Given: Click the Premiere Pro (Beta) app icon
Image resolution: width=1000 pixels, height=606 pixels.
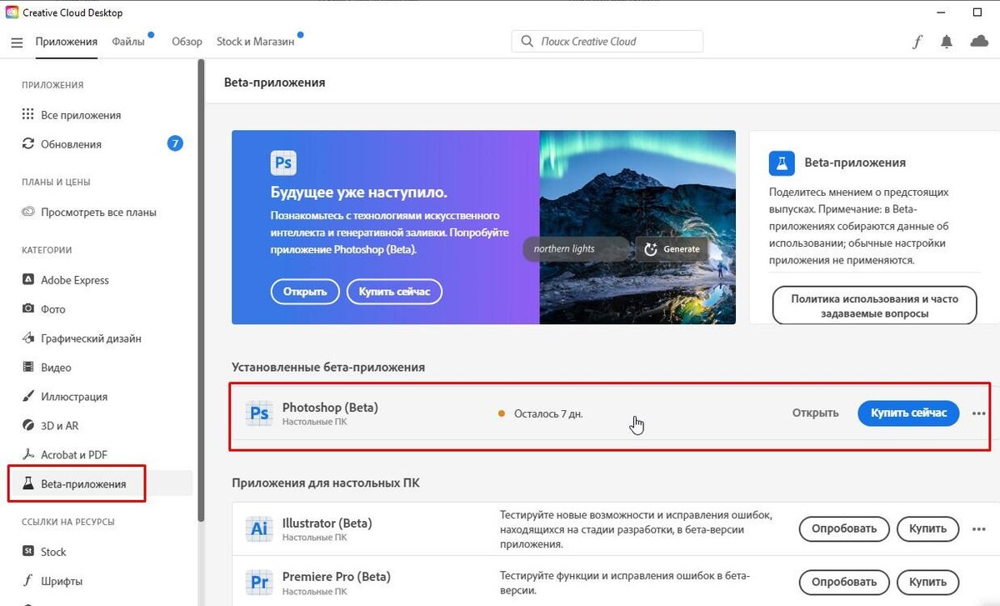Looking at the screenshot, I should (258, 582).
